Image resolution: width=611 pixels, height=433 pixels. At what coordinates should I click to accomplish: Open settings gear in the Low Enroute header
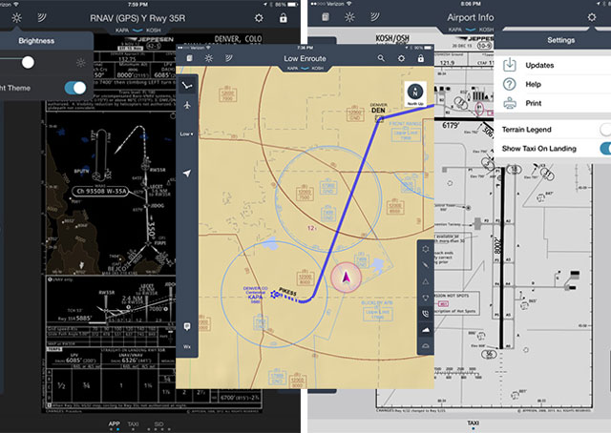coord(401,58)
